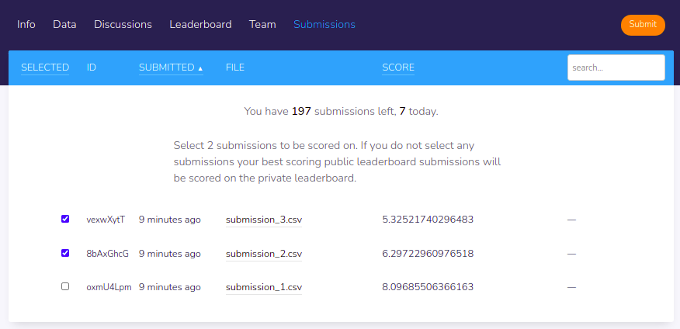Click score 5.32521740296483 in first row
The height and width of the screenshot is (329, 680).
click(x=428, y=220)
